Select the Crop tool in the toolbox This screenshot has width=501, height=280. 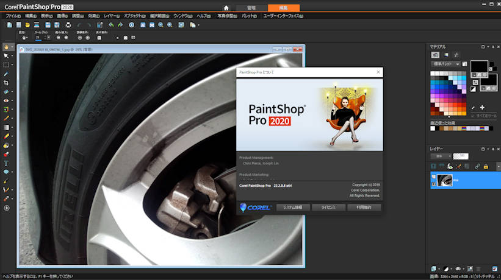coord(6,82)
